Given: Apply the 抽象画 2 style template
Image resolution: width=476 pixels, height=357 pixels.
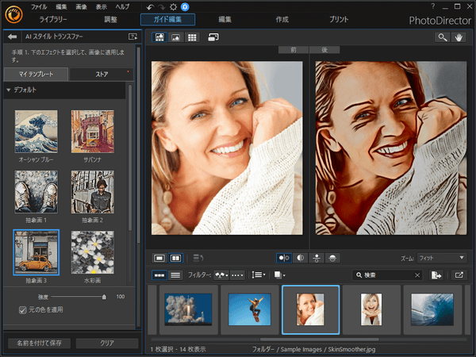Looking at the screenshot, I should pyautogui.click(x=93, y=191).
